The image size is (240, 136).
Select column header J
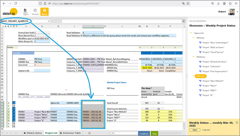click(93, 26)
